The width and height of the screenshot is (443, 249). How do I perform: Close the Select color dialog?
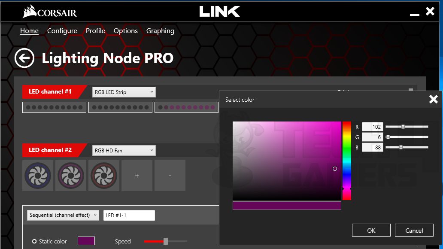(434, 99)
